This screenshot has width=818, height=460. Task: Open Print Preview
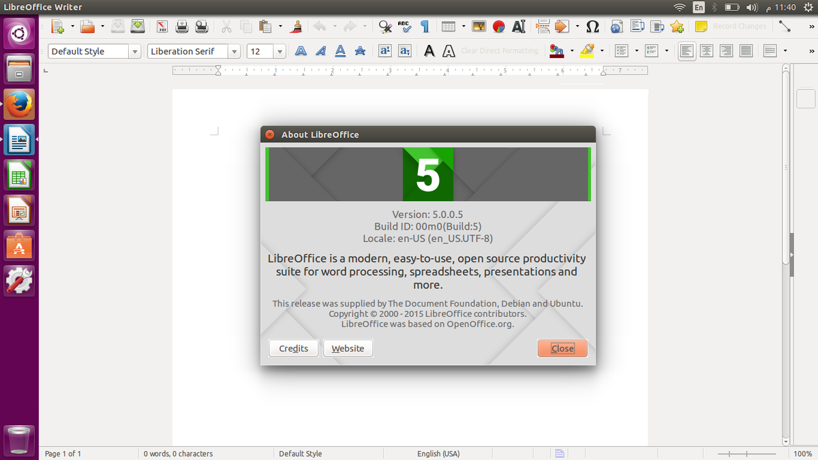point(202,27)
